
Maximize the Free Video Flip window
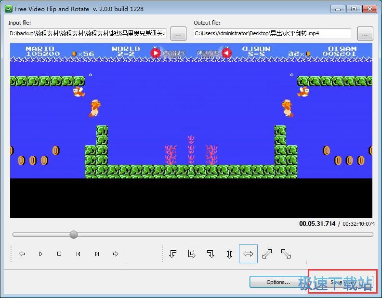[x=354, y=9]
